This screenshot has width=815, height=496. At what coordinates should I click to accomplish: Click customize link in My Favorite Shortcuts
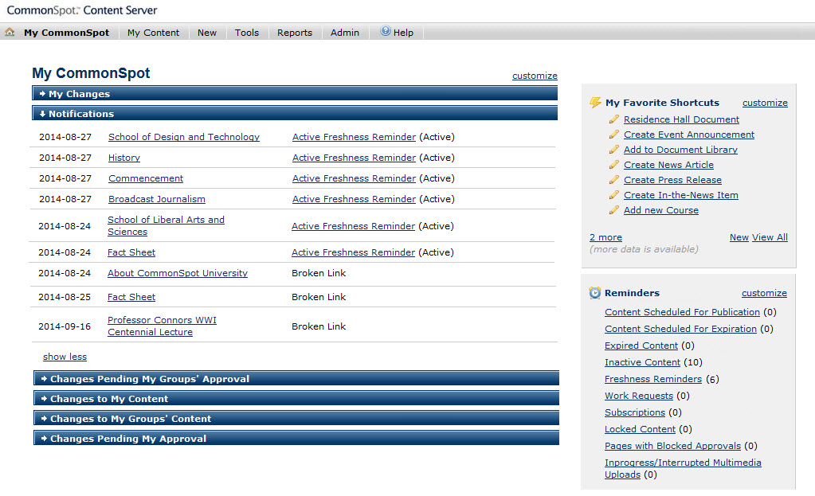(x=765, y=103)
